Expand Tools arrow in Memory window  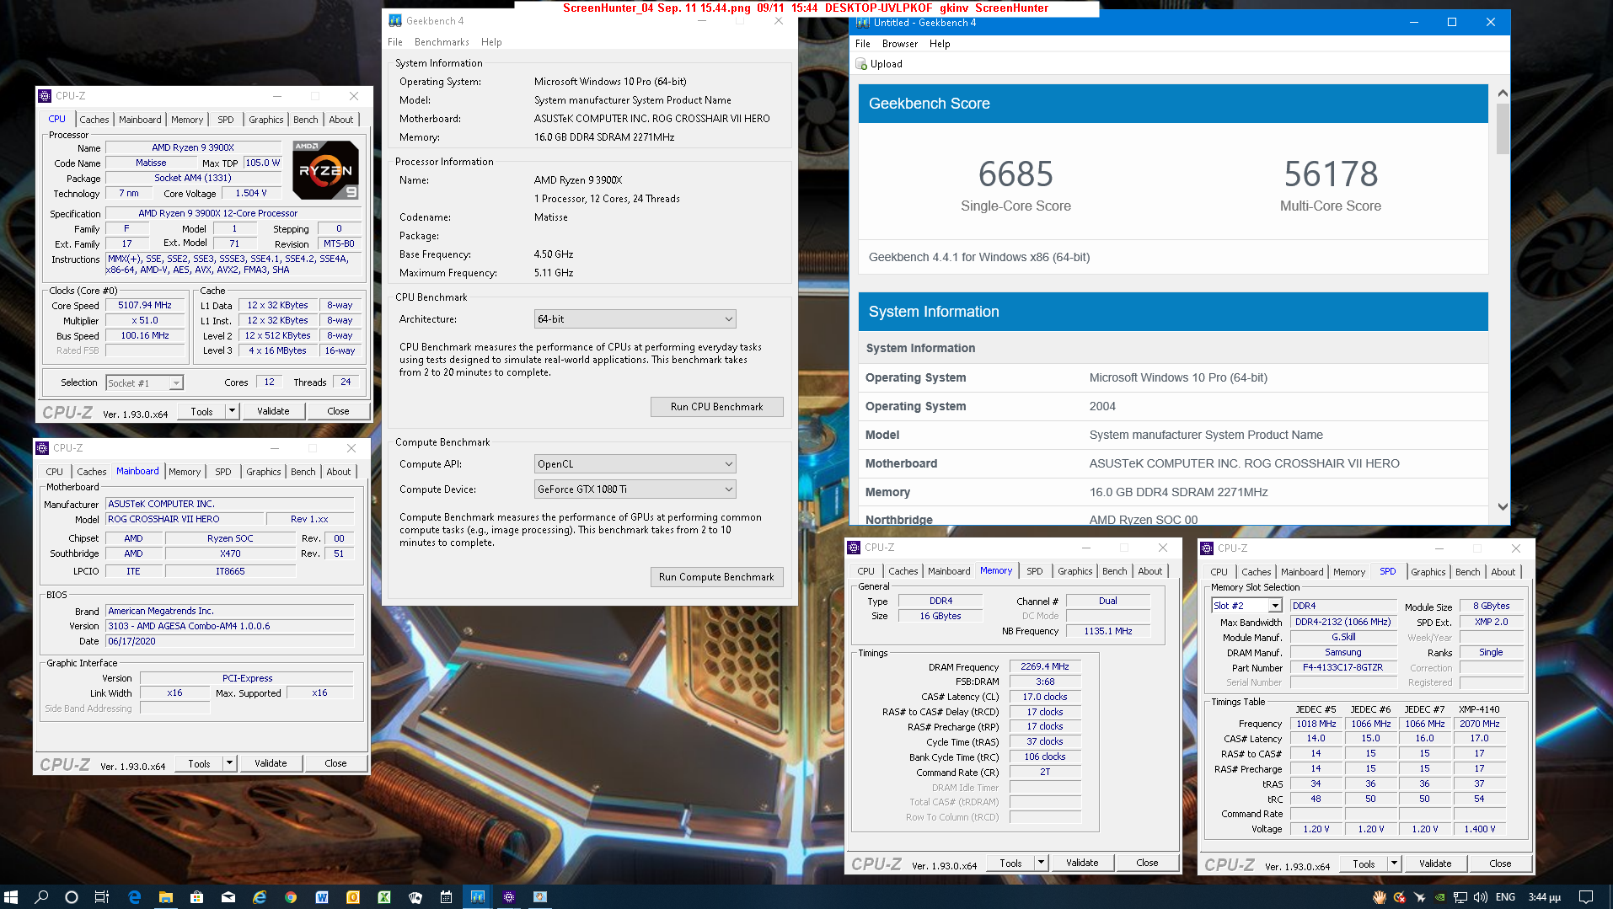click(x=1041, y=863)
